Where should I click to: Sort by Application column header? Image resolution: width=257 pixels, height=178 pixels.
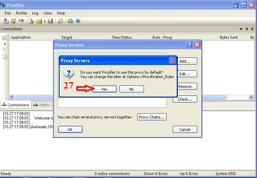[34, 37]
